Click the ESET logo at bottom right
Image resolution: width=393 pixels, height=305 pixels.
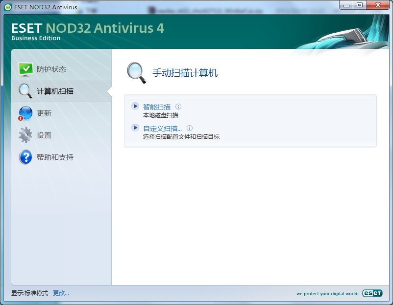click(x=372, y=294)
